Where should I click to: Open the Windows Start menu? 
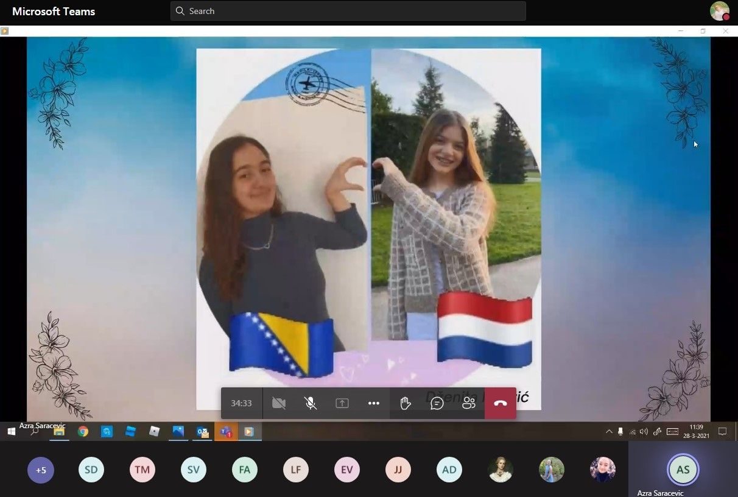tap(11, 432)
